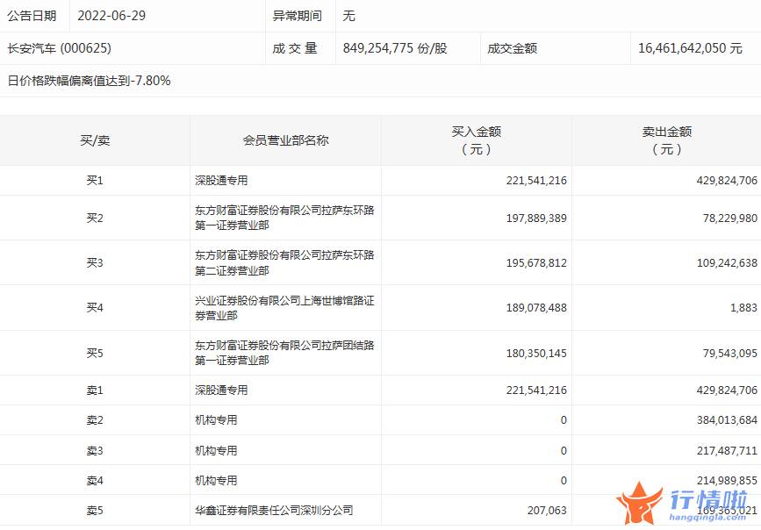761x530 pixels.
Task: Click the 买2 row label
Action: coord(95,218)
